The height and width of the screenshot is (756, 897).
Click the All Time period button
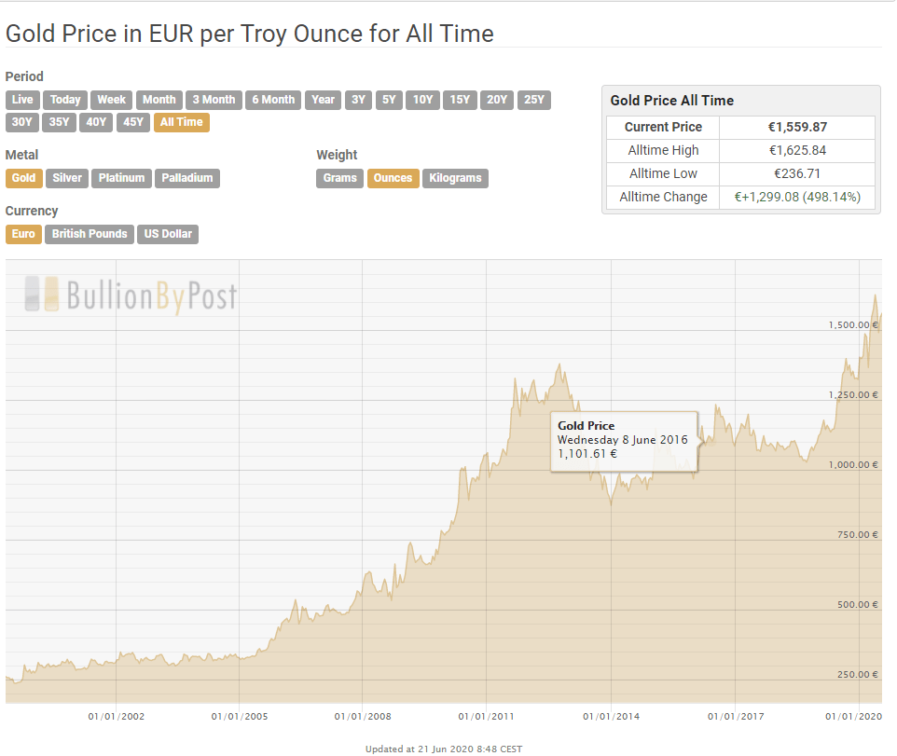[x=181, y=122]
